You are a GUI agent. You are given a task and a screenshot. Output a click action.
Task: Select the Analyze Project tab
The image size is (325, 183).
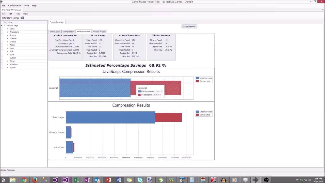84,32
